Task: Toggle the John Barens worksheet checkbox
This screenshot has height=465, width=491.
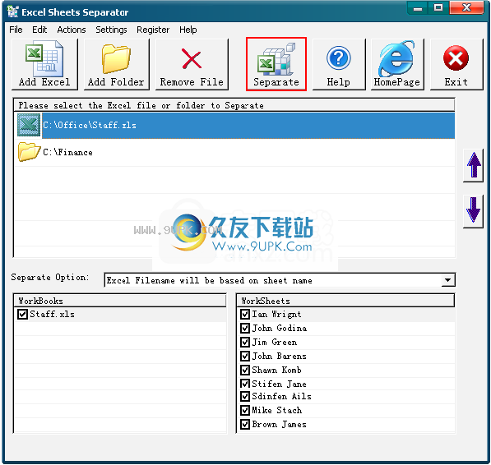Action: [245, 356]
